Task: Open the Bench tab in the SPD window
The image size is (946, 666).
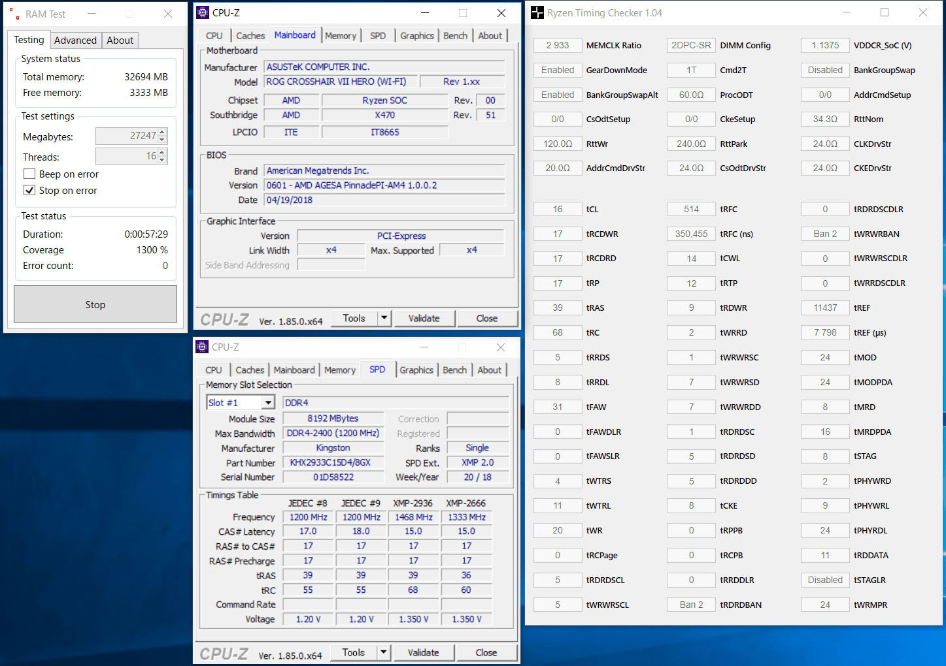Action: [x=454, y=370]
